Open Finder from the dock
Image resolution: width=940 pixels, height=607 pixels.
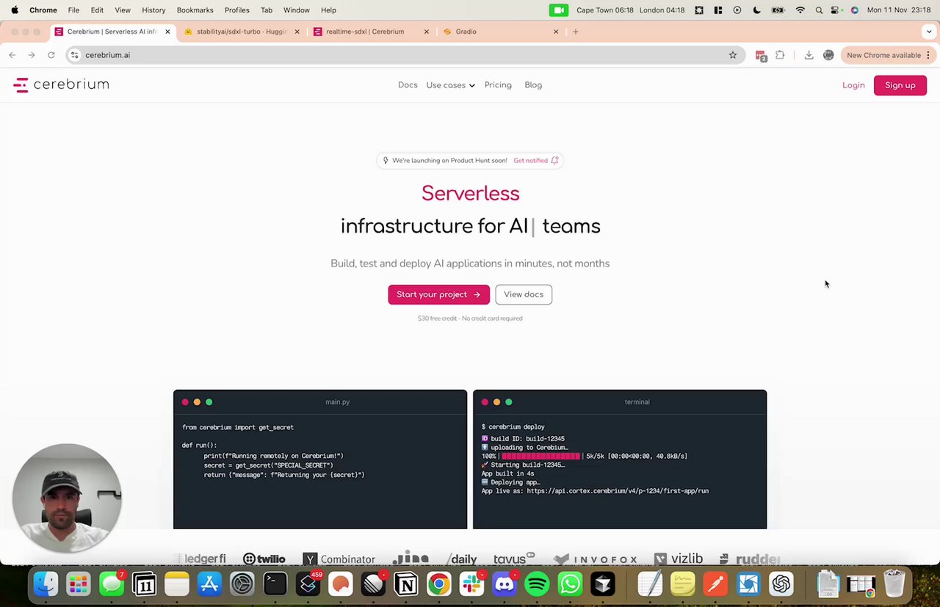46,584
